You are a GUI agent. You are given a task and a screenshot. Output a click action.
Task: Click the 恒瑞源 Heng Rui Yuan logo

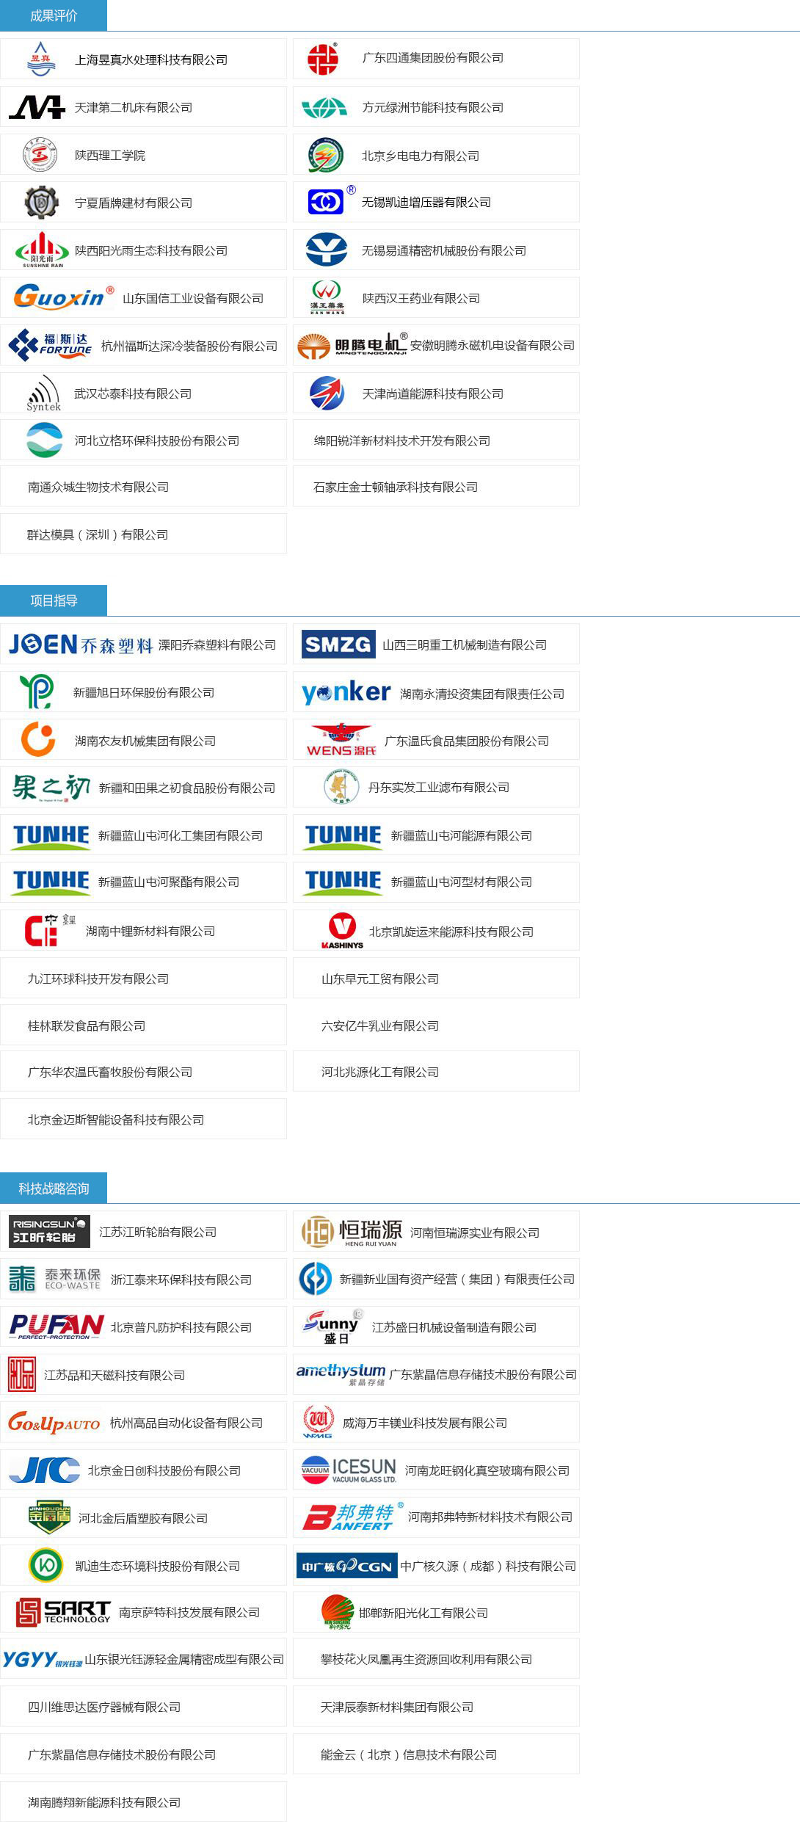(352, 1232)
